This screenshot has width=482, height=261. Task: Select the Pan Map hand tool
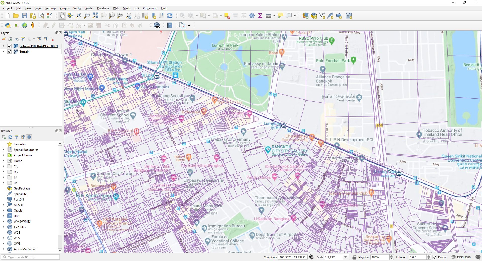[x=62, y=16]
